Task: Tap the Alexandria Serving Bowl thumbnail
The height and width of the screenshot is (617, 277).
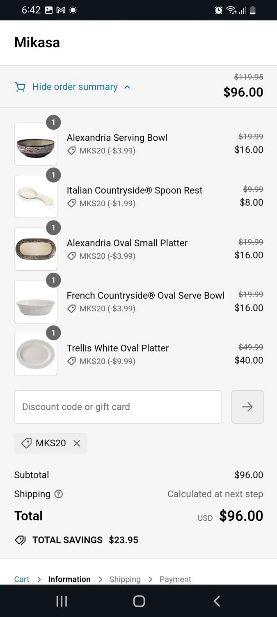Action: [36, 144]
